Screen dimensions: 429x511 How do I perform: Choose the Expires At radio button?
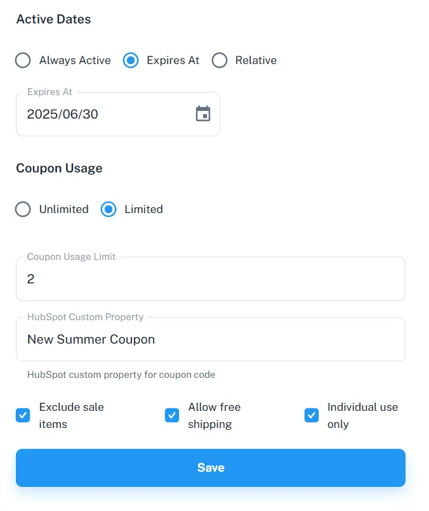coord(131,60)
